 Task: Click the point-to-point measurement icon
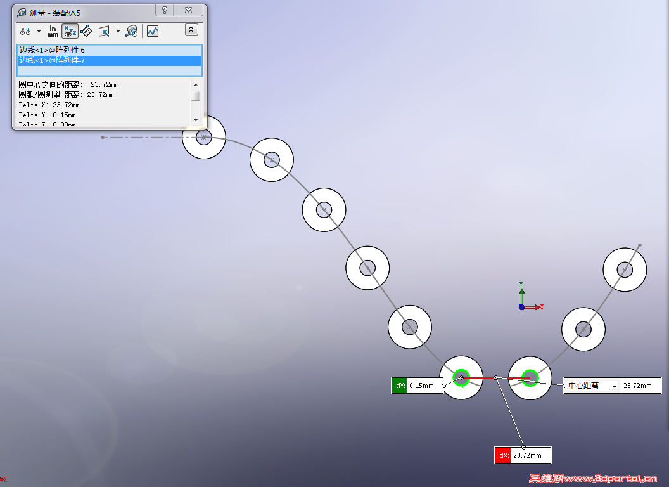click(x=86, y=31)
